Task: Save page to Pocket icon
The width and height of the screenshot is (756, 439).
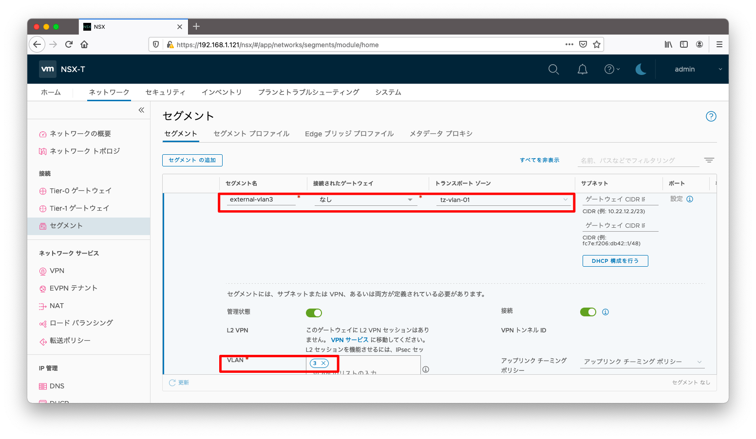Action: [x=583, y=44]
